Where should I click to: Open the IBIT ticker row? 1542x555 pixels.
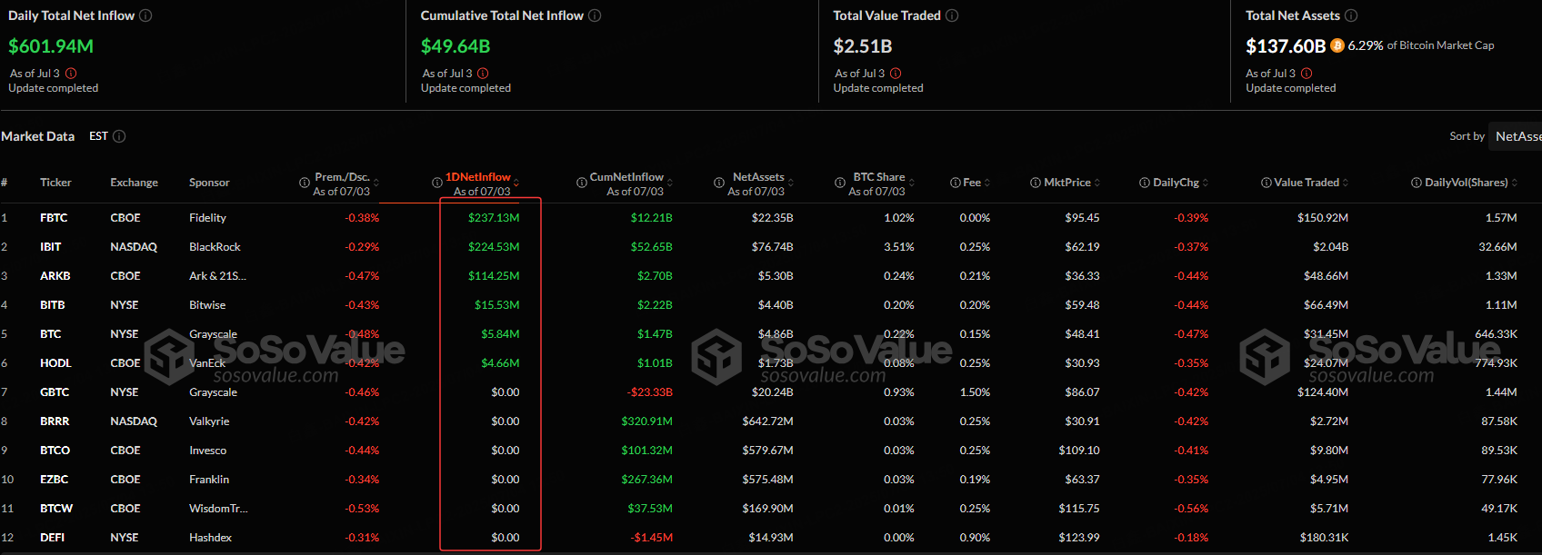pyautogui.click(x=51, y=247)
